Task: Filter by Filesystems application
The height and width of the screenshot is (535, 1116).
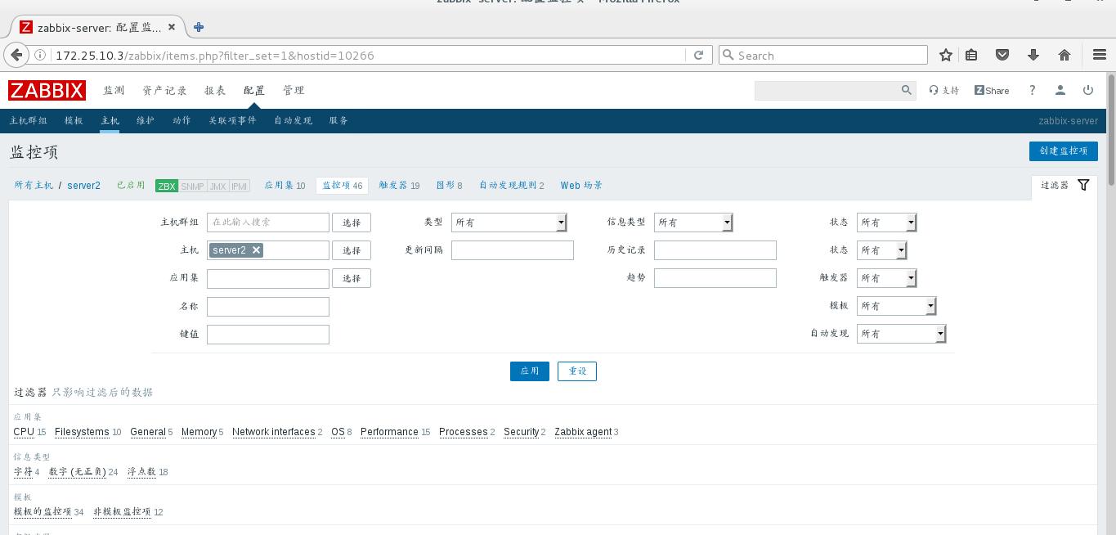Action: coord(82,432)
